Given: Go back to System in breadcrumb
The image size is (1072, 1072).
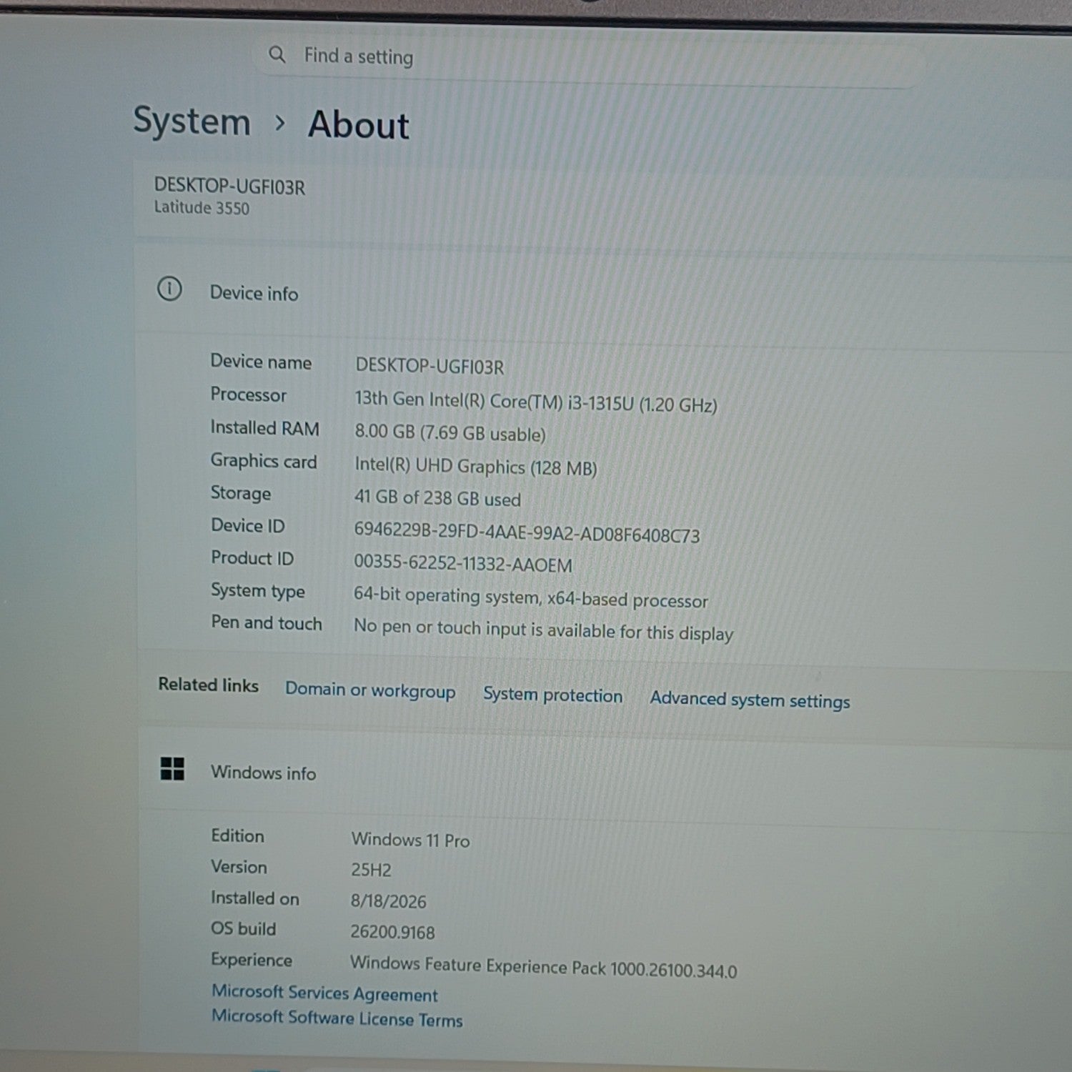Looking at the screenshot, I should (x=192, y=121).
